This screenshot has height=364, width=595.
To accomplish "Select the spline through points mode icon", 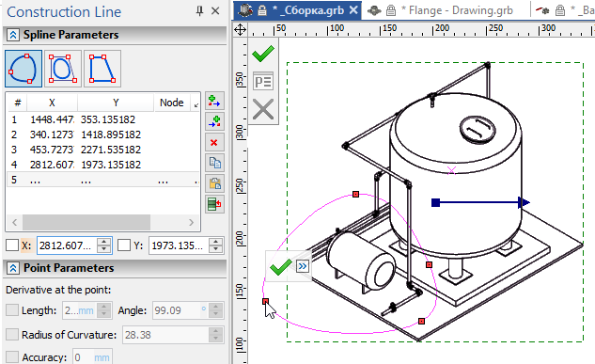I will pyautogui.click(x=23, y=69).
